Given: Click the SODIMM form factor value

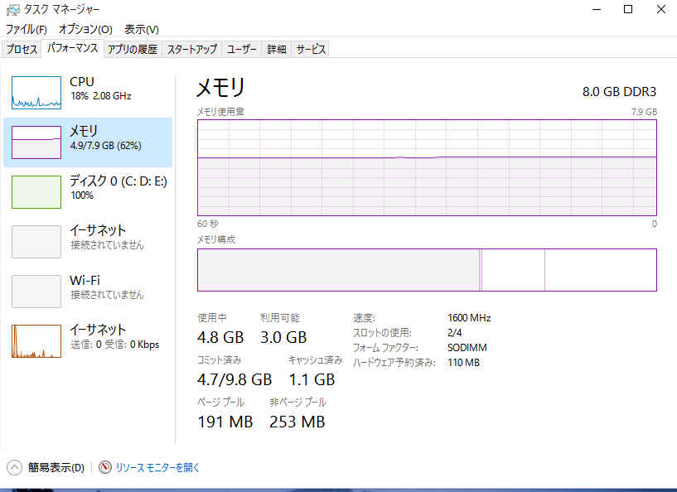Looking at the screenshot, I should pos(467,347).
